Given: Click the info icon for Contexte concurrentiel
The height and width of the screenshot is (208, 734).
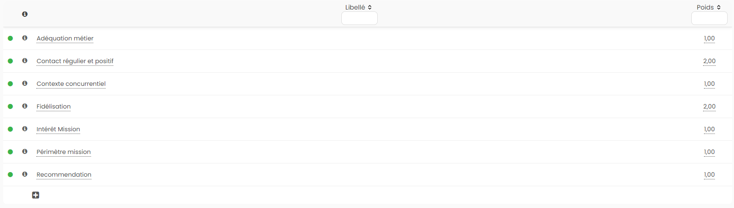Looking at the screenshot, I should pyautogui.click(x=25, y=84).
